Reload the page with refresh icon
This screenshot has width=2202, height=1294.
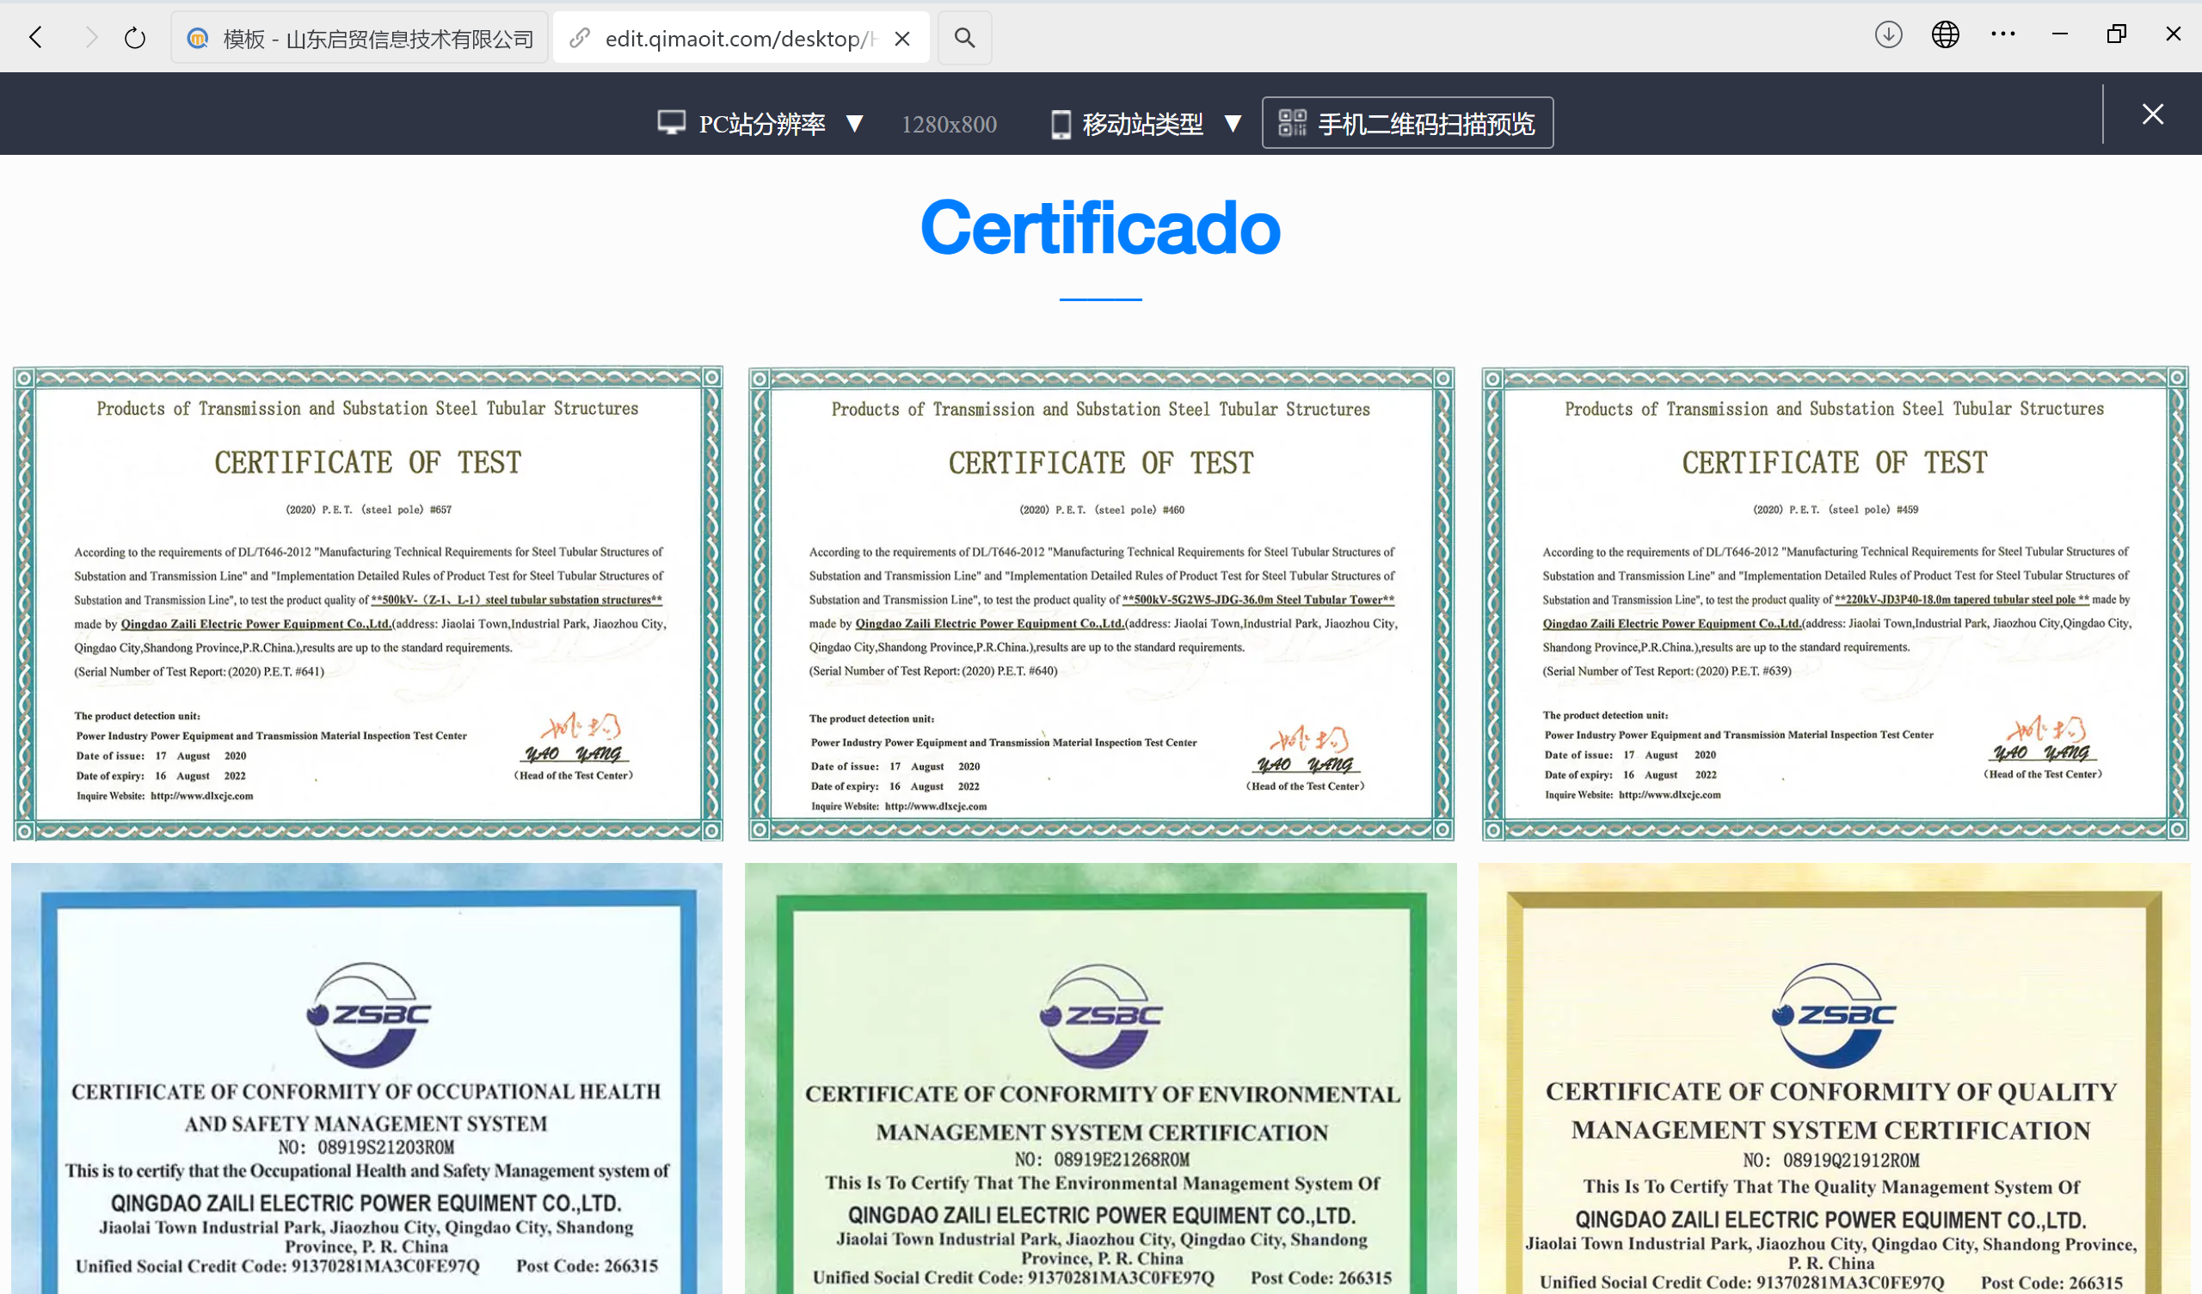[134, 38]
